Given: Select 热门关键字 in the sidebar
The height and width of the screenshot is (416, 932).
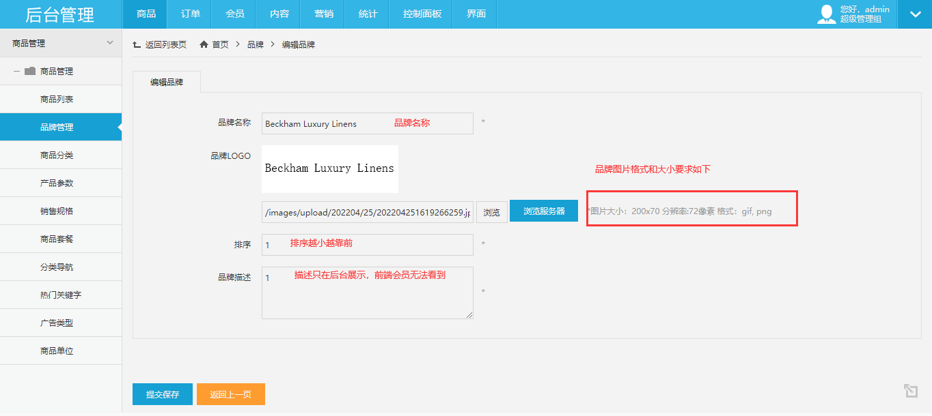Looking at the screenshot, I should tap(61, 295).
